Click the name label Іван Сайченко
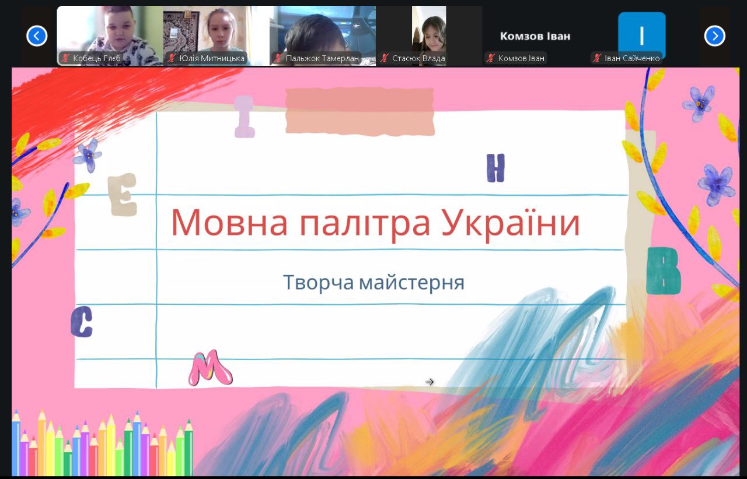The image size is (747, 479). 632,58
